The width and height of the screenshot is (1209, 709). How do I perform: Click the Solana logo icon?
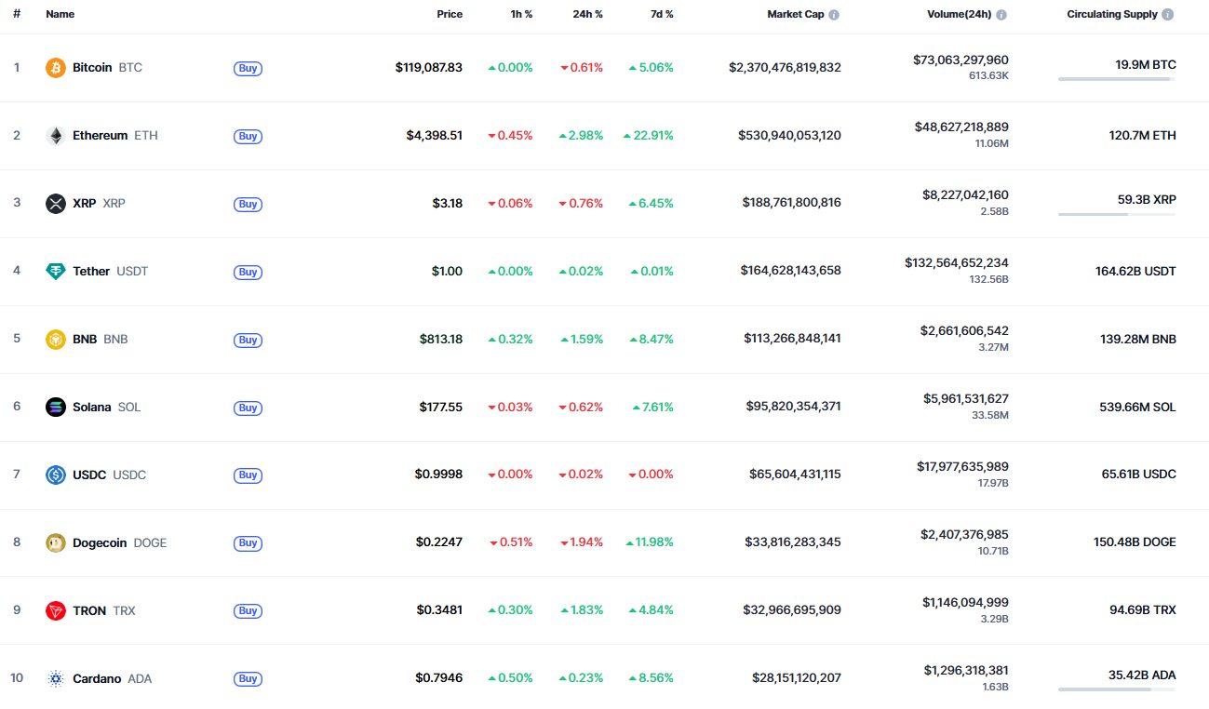tap(56, 408)
